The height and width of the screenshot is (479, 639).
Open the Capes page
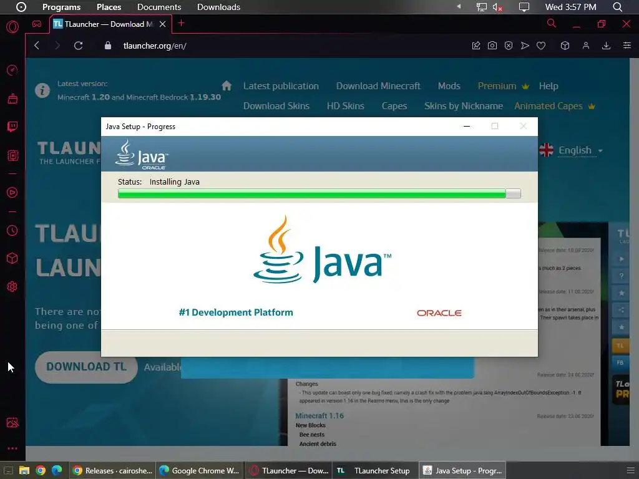[394, 106]
